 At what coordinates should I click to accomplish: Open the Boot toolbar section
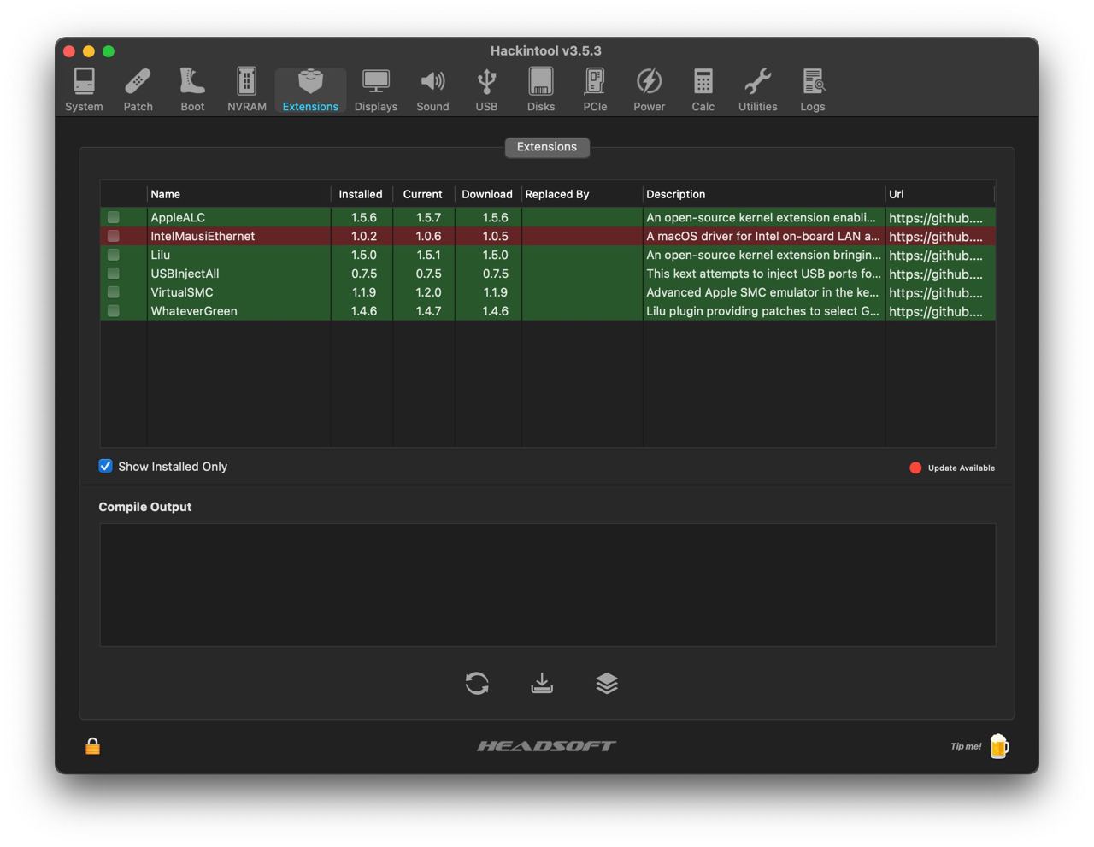[192, 90]
